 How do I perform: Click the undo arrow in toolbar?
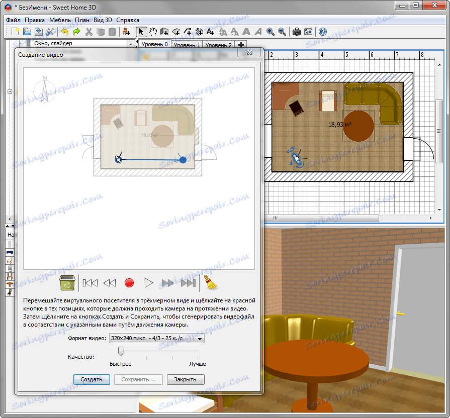click(x=64, y=32)
